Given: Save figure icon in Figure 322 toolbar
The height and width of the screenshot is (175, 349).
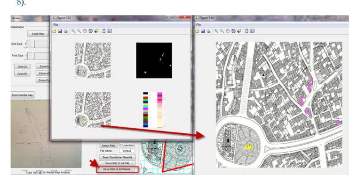Looking at the screenshot, I should [x=60, y=31].
